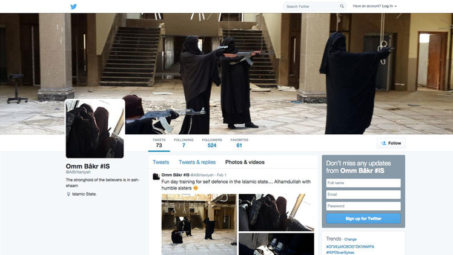Viewport: 453px width, 255px height.
Task: Click the location pin icon beside Islamic State
Action: [x=68, y=194]
